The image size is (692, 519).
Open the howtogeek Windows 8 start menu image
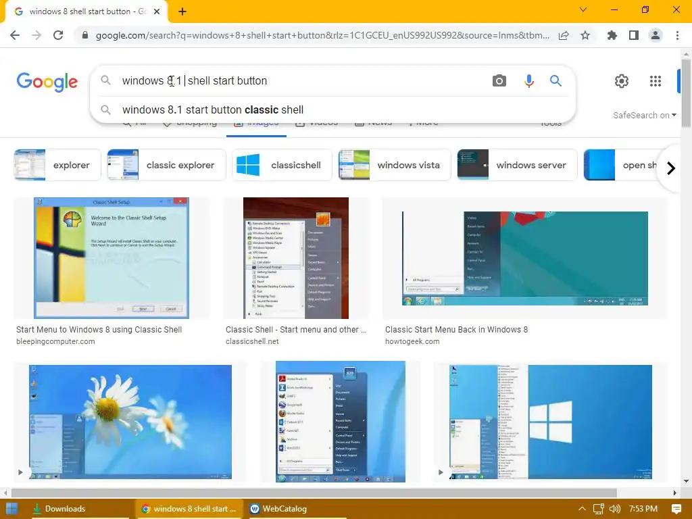pyautogui.click(x=524, y=258)
